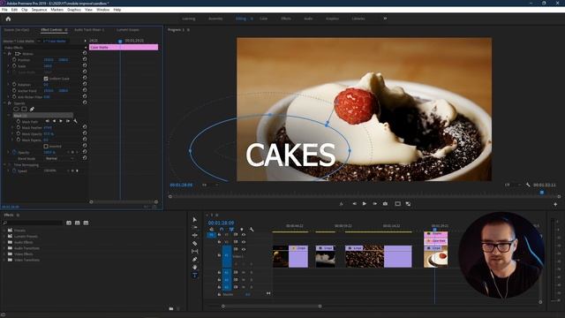Select the Razor tool
565x318 pixels.
(x=194, y=244)
